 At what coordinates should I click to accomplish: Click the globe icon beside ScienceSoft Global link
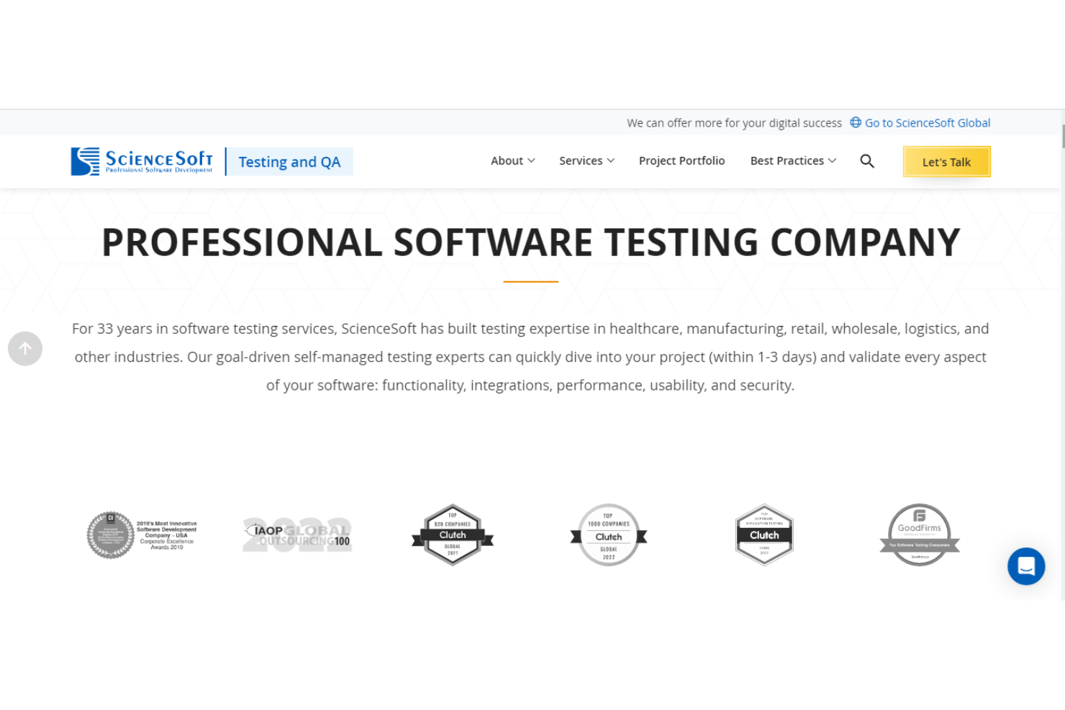(855, 122)
